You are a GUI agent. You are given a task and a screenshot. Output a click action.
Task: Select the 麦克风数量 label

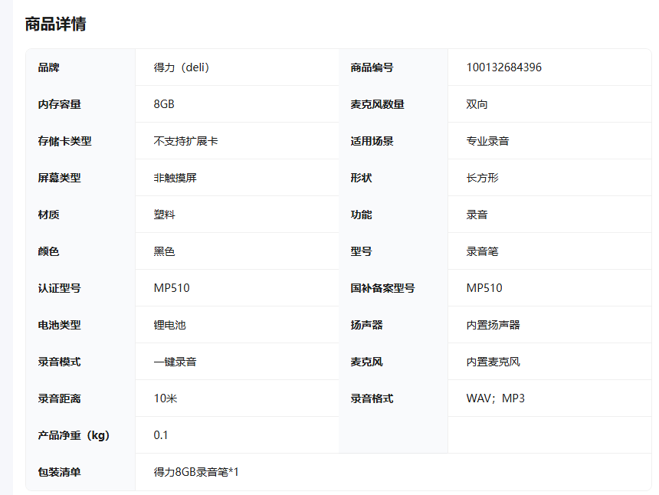point(378,104)
